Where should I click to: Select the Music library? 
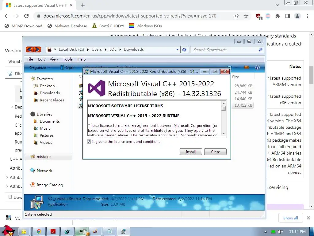tap(42, 128)
